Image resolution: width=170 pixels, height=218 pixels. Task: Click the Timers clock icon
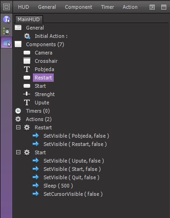click(18, 111)
